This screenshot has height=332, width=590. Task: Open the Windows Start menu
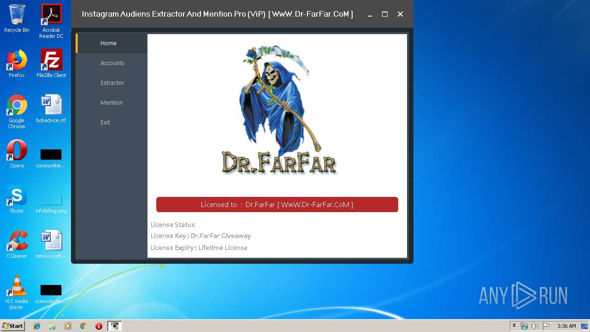13,326
